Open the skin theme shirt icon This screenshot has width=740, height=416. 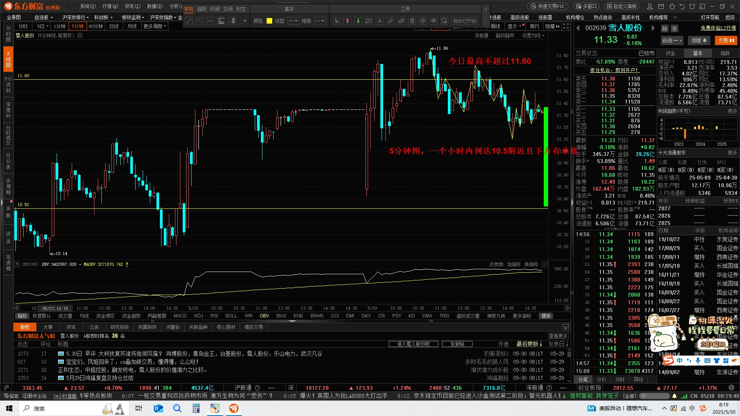[x=692, y=7]
